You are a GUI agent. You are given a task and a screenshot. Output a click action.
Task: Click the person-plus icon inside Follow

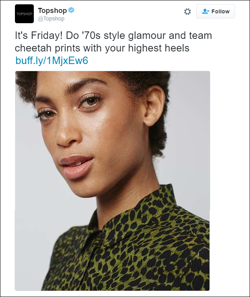206,11
